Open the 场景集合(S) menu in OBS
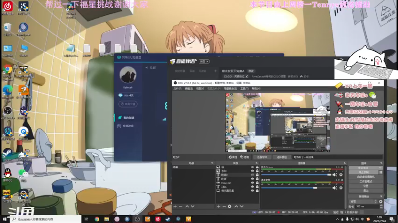The image size is (398, 223). tap(230, 89)
